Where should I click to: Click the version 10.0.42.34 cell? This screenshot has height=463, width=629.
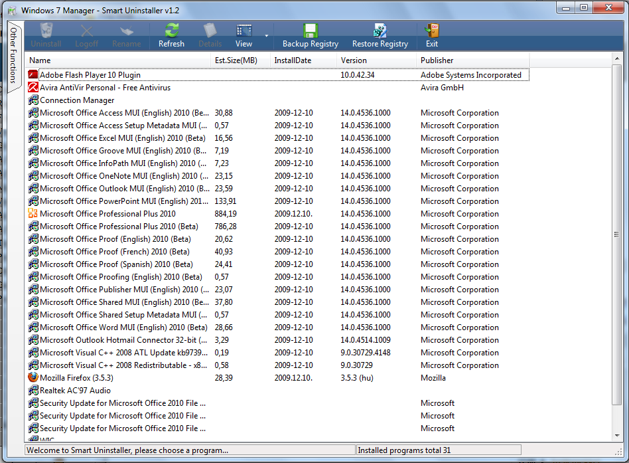[358, 74]
